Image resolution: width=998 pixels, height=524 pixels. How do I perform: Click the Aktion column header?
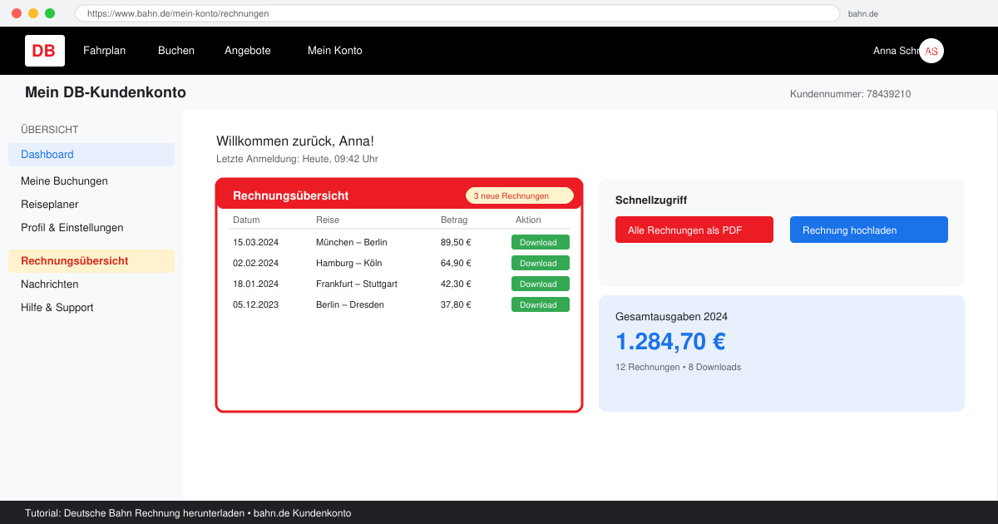(528, 220)
